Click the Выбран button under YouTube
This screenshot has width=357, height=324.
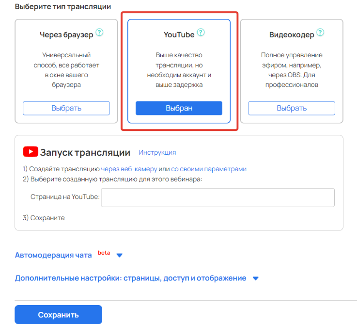click(x=179, y=108)
